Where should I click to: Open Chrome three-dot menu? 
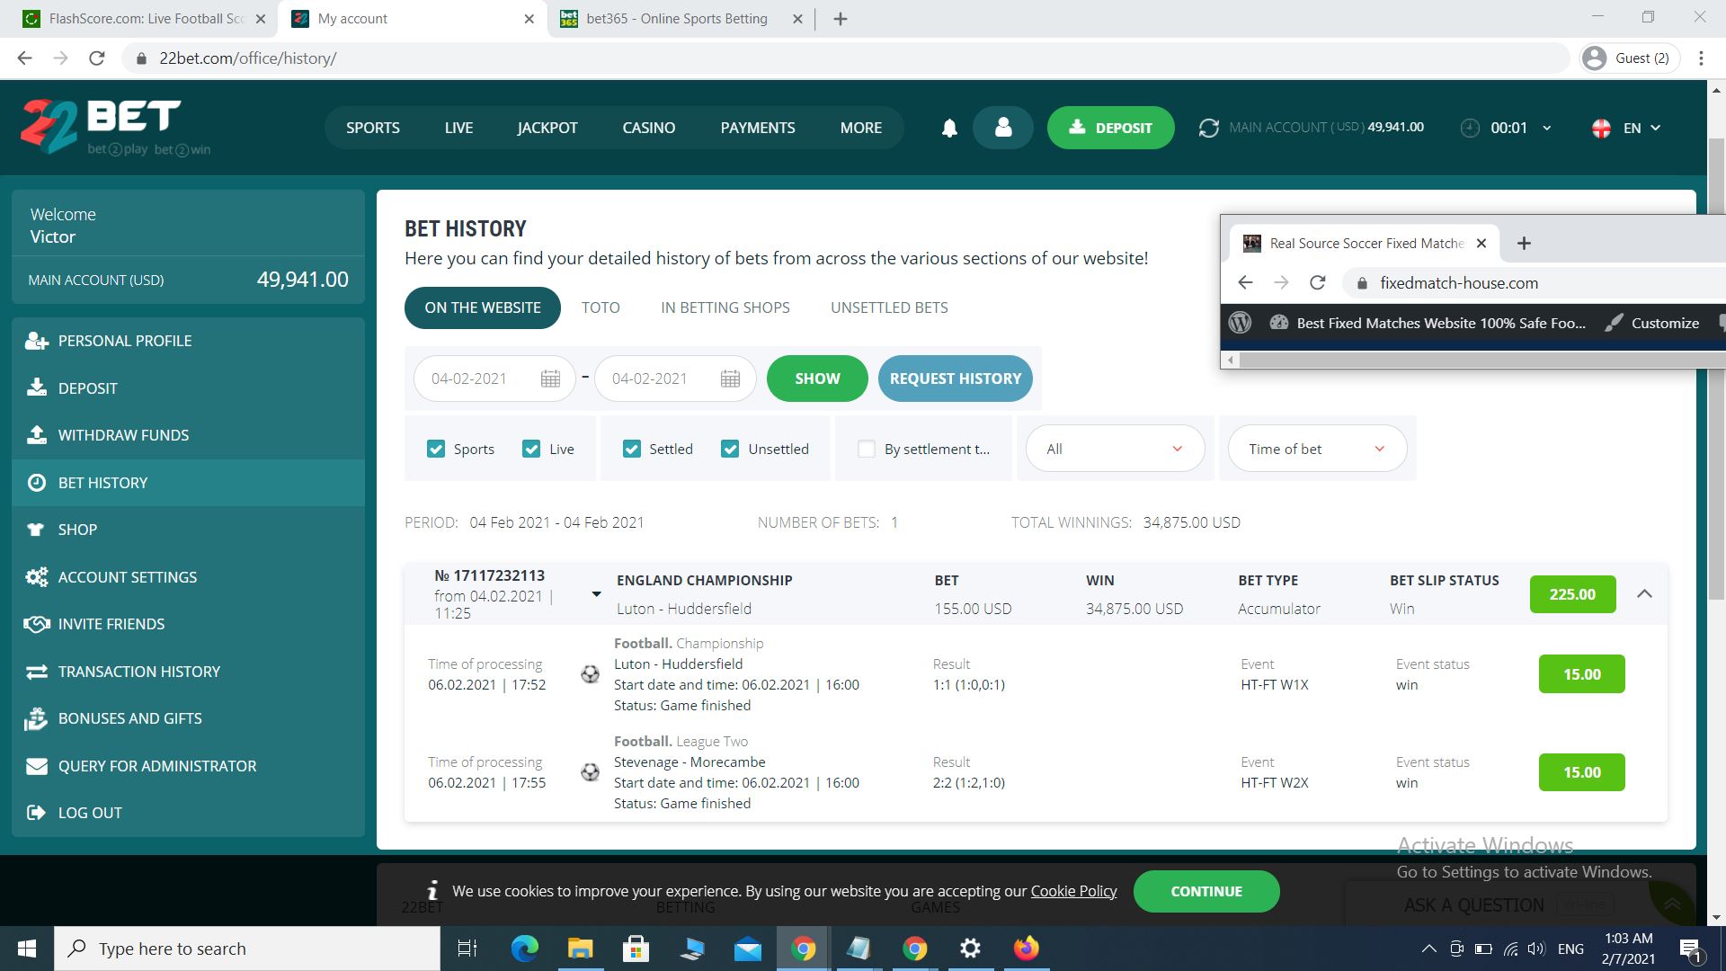[x=1701, y=58]
